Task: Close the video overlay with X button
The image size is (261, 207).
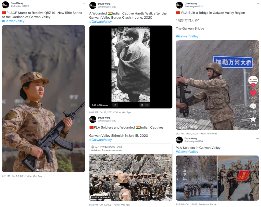Action: [115, 105]
